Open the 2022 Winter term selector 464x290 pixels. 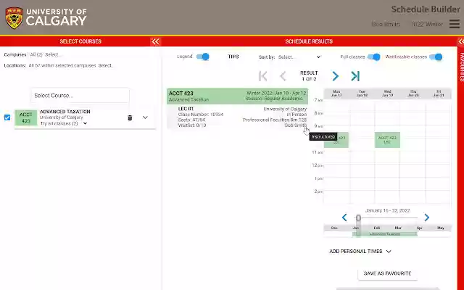coord(427,24)
